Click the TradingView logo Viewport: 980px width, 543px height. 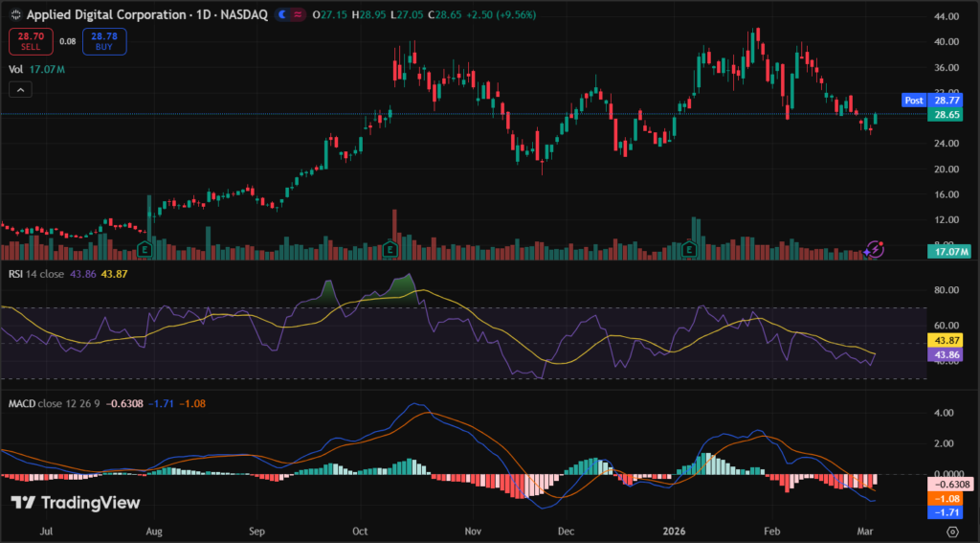tap(76, 503)
